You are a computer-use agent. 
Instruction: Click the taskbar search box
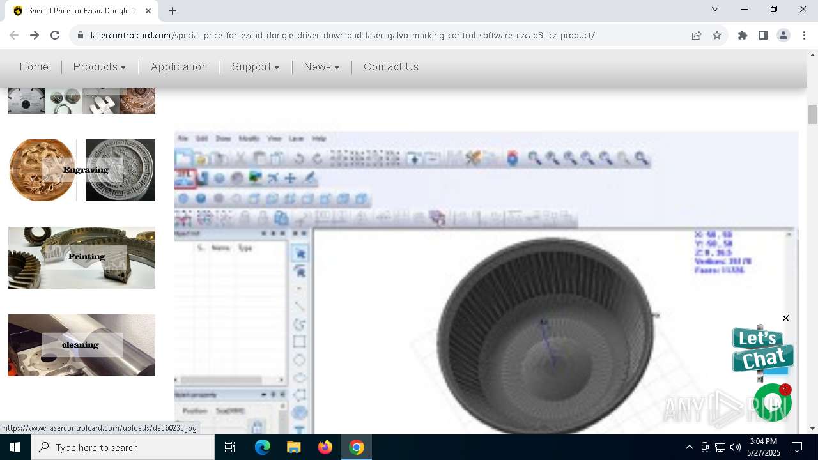123,447
